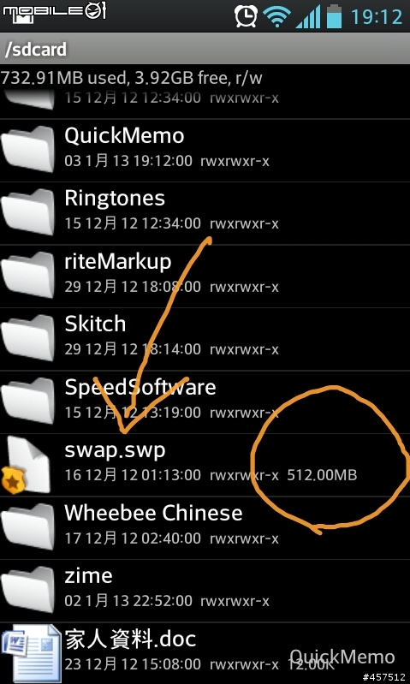Image resolution: width=410 pixels, height=684 pixels.
Task: Select the riteMarkup folder icon
Action: [27, 275]
